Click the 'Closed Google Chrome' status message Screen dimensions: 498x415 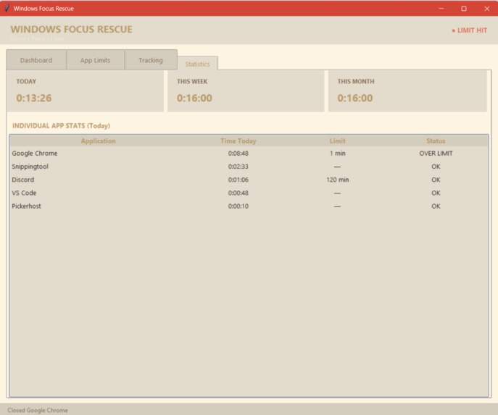click(38, 410)
